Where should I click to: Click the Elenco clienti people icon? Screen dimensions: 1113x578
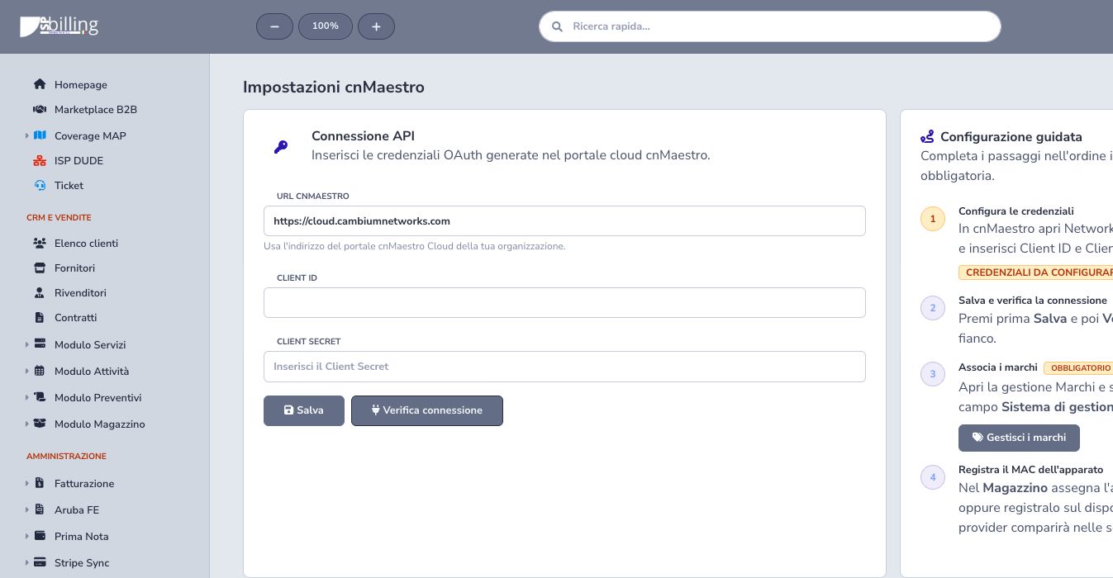pos(39,243)
